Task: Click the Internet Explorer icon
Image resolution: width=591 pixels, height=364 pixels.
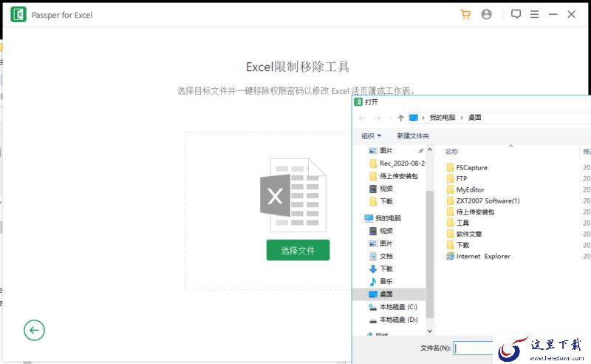Action: point(450,257)
